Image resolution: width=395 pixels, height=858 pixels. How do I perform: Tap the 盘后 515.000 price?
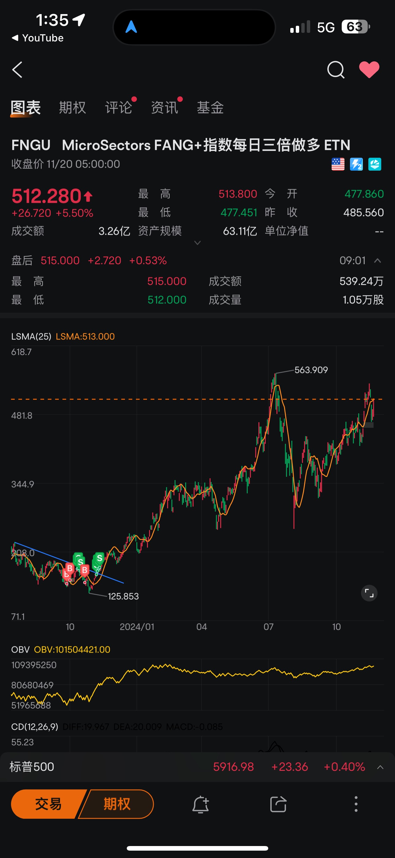pos(60,261)
